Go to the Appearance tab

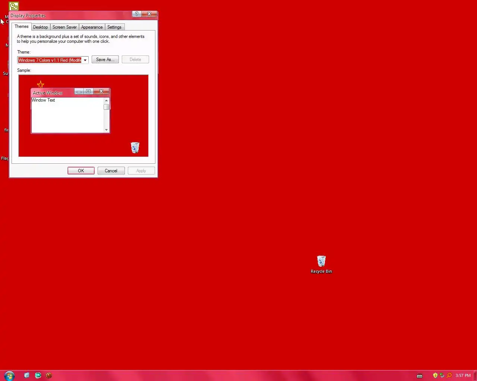coord(92,27)
